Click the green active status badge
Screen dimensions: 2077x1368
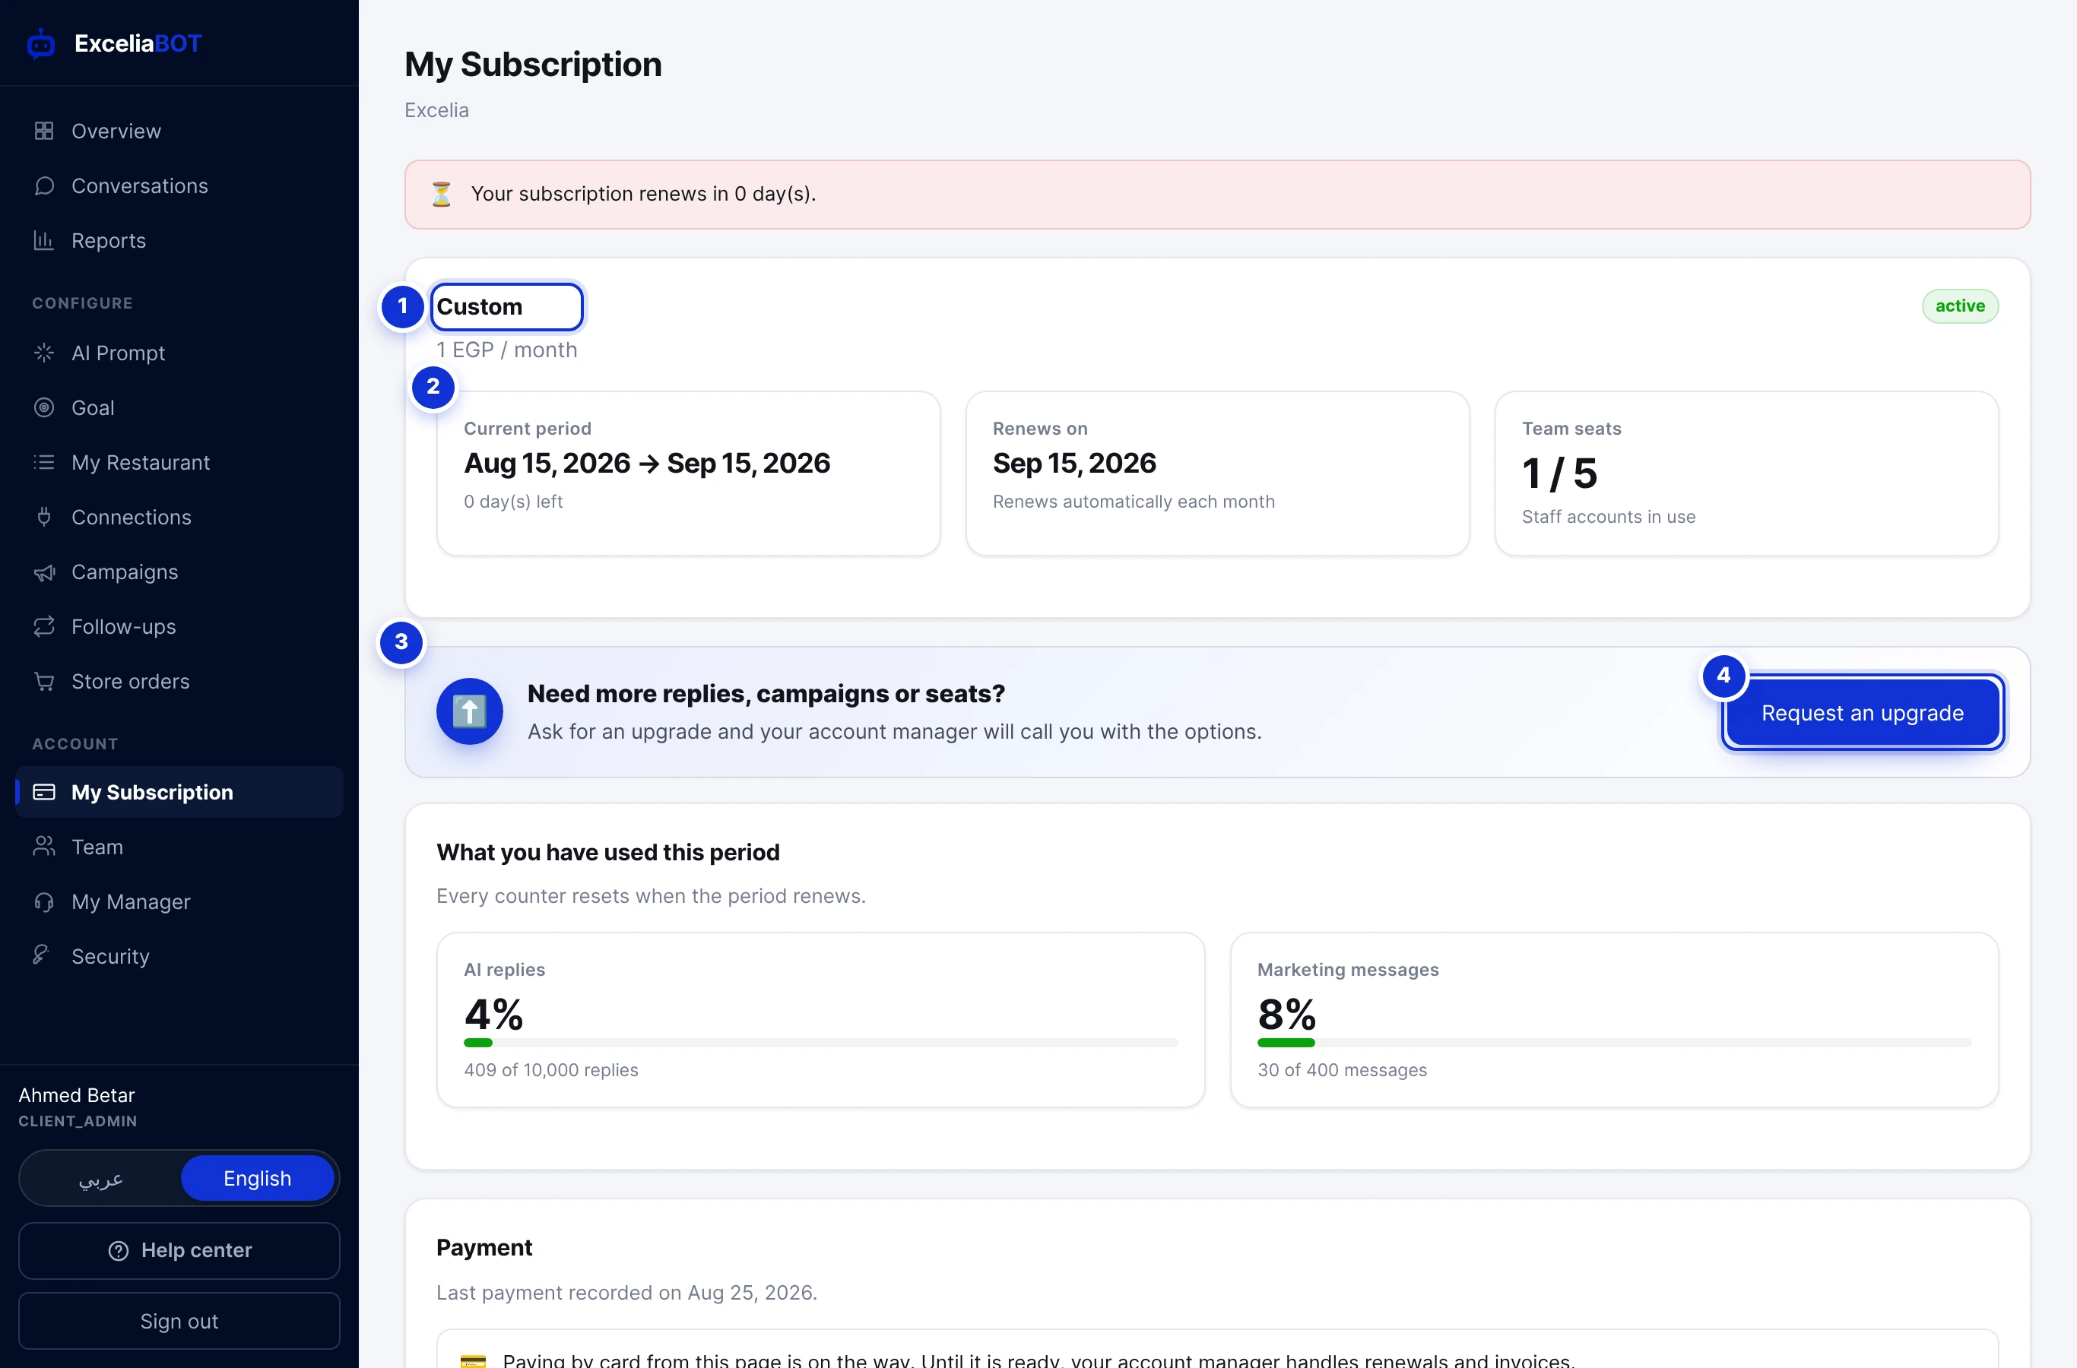(1960, 306)
